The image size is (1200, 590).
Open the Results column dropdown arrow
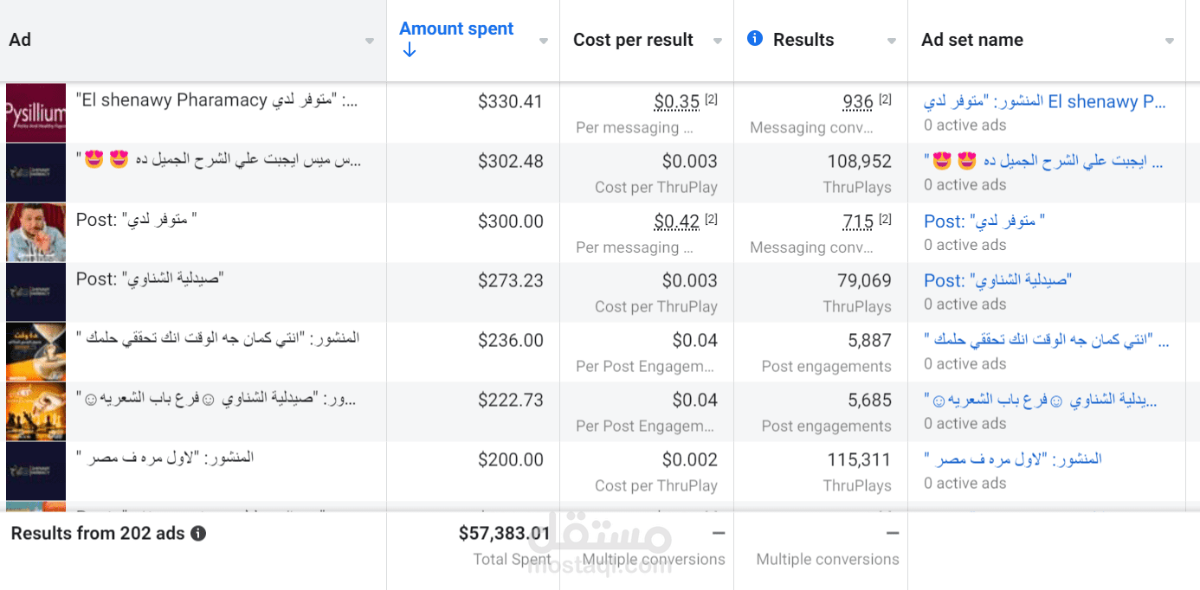coord(892,42)
